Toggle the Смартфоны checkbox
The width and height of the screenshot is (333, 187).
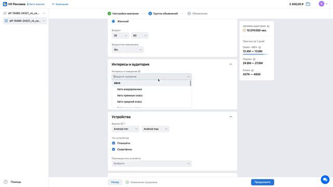click(113, 149)
